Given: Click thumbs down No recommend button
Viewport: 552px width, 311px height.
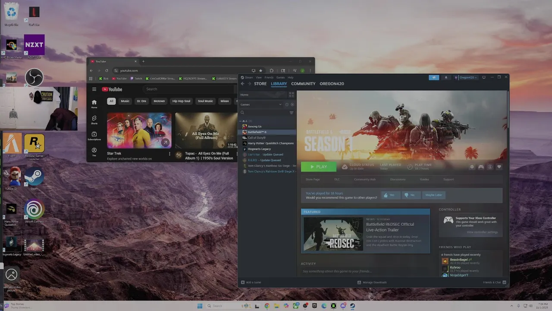Looking at the screenshot, I should [x=411, y=195].
